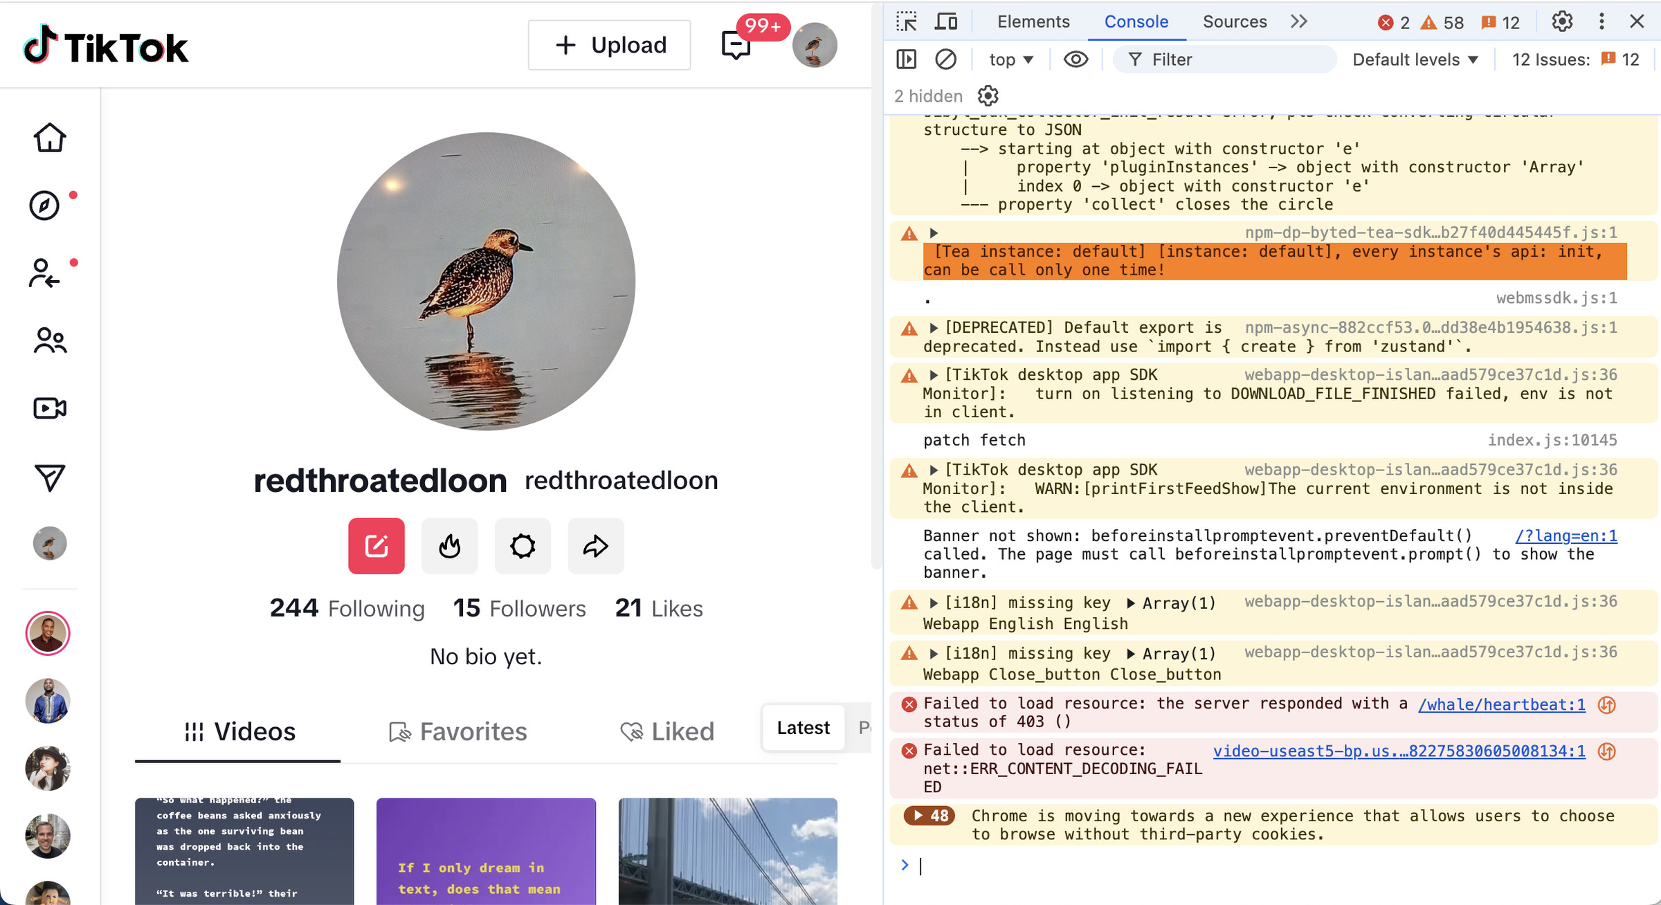The image size is (1661, 905).
Task: Expand the 48 grouped cookie warnings
Action: [929, 816]
